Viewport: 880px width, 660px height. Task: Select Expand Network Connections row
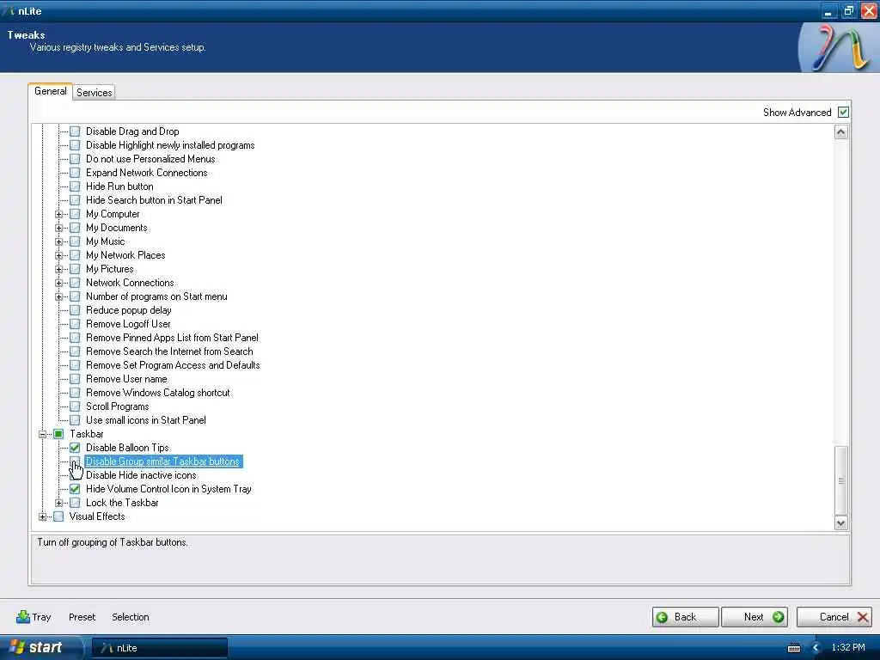click(146, 173)
